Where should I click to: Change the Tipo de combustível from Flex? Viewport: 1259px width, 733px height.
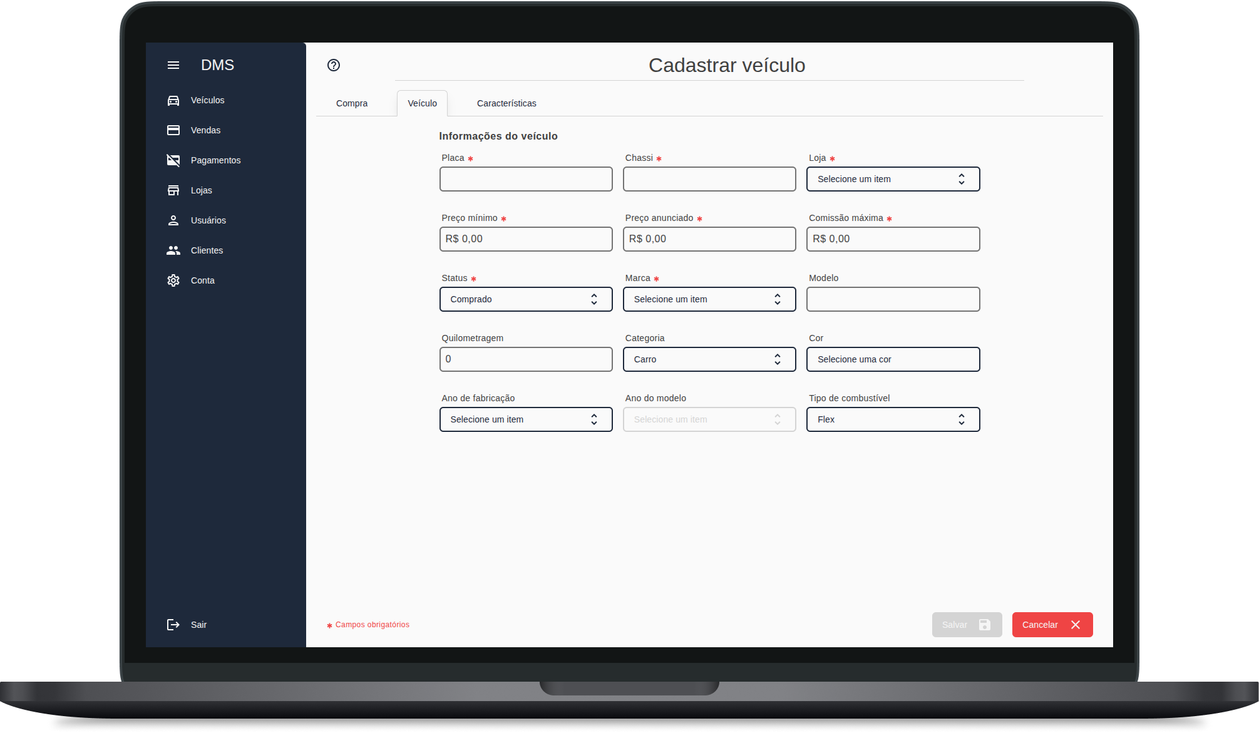[893, 419]
